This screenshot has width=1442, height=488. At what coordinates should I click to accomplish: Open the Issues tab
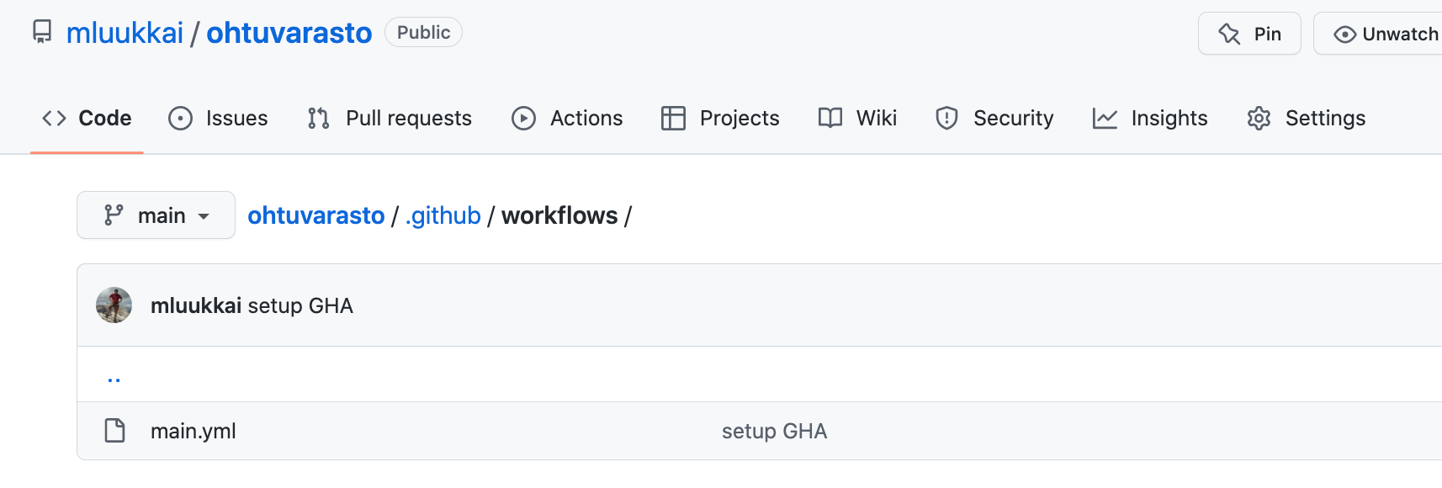click(x=219, y=118)
